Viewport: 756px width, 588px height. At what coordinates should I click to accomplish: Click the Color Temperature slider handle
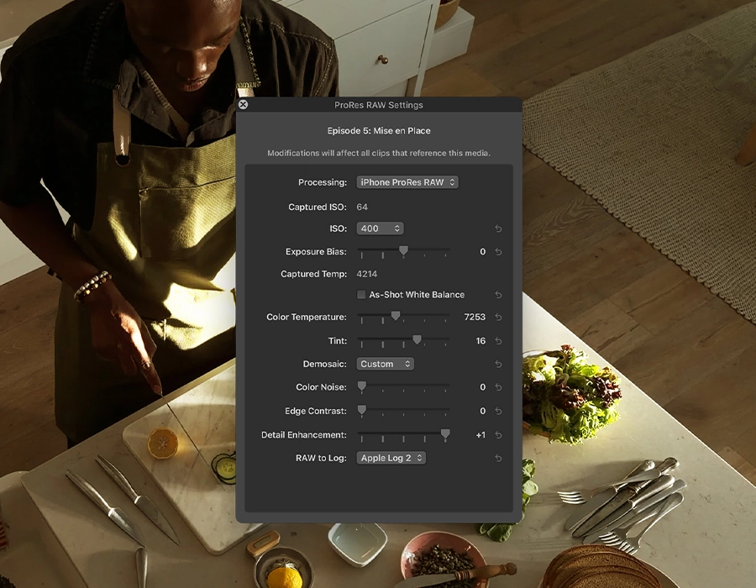pos(395,316)
